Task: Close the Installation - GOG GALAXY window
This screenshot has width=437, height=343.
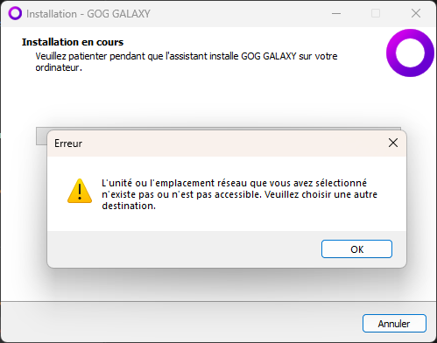Action: tap(416, 13)
